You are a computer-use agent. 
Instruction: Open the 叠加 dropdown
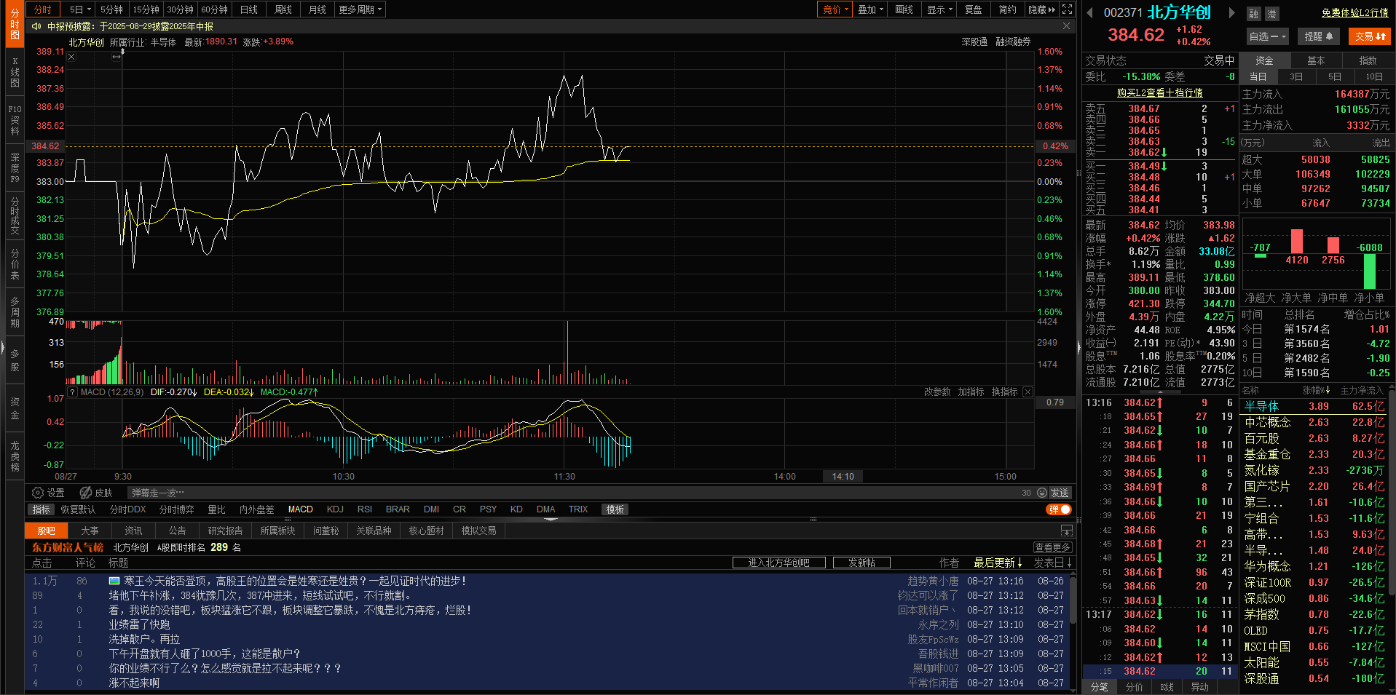(x=870, y=9)
